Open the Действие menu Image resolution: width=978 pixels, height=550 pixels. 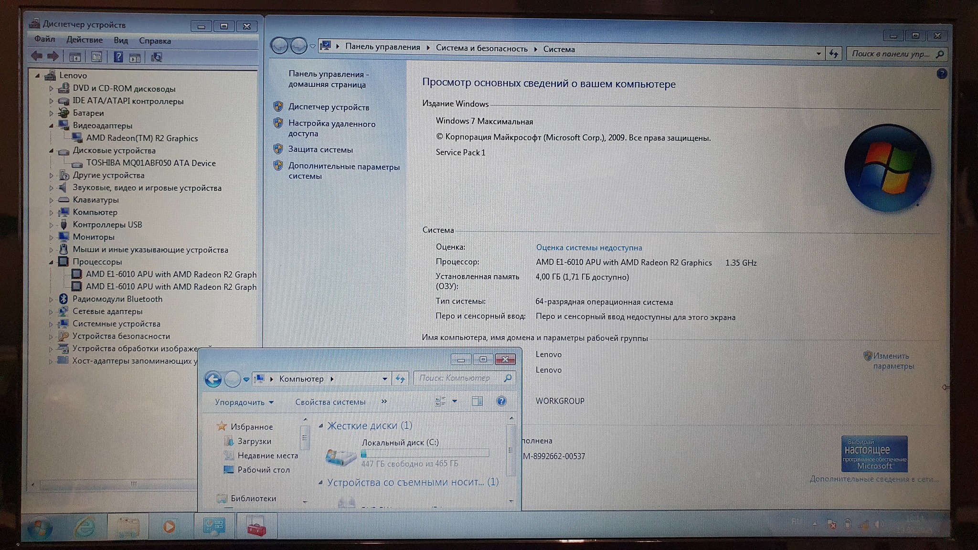(84, 40)
